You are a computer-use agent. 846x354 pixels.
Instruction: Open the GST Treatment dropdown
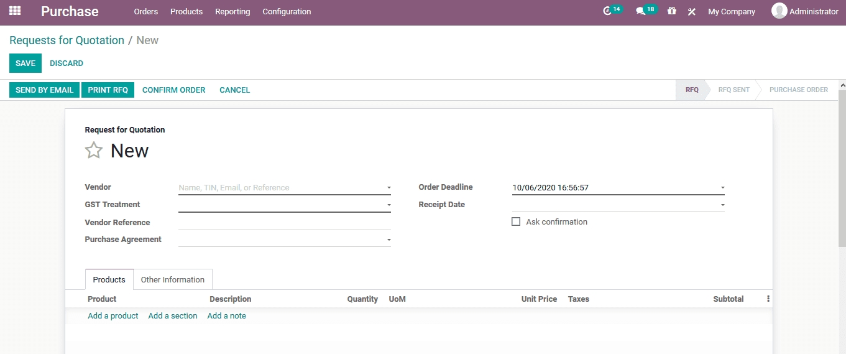tap(389, 205)
